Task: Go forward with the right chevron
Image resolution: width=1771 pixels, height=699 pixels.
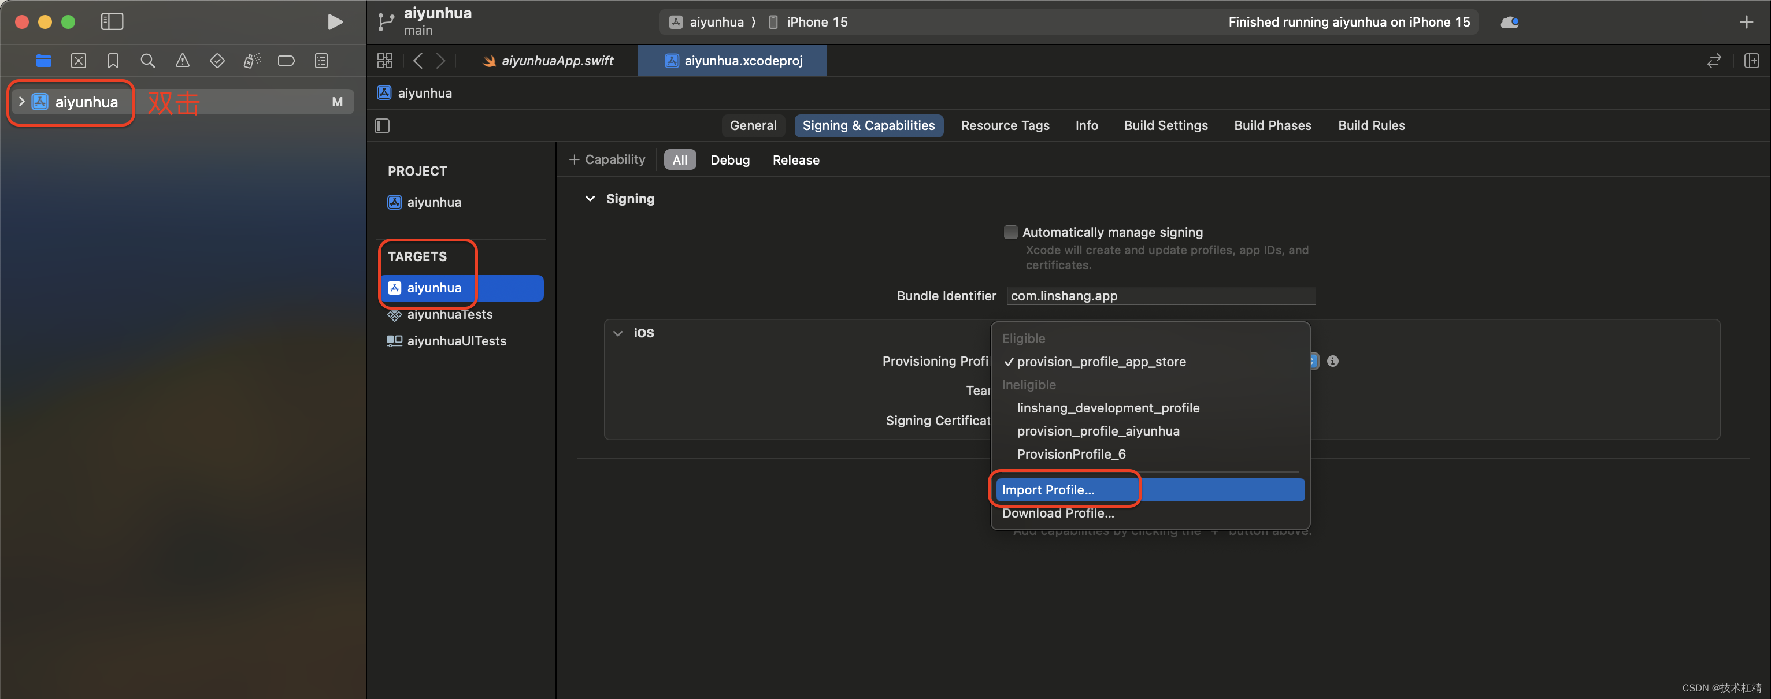Action: tap(440, 61)
